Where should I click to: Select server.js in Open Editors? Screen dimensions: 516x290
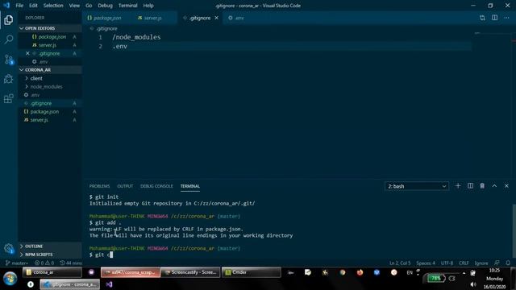(50, 45)
